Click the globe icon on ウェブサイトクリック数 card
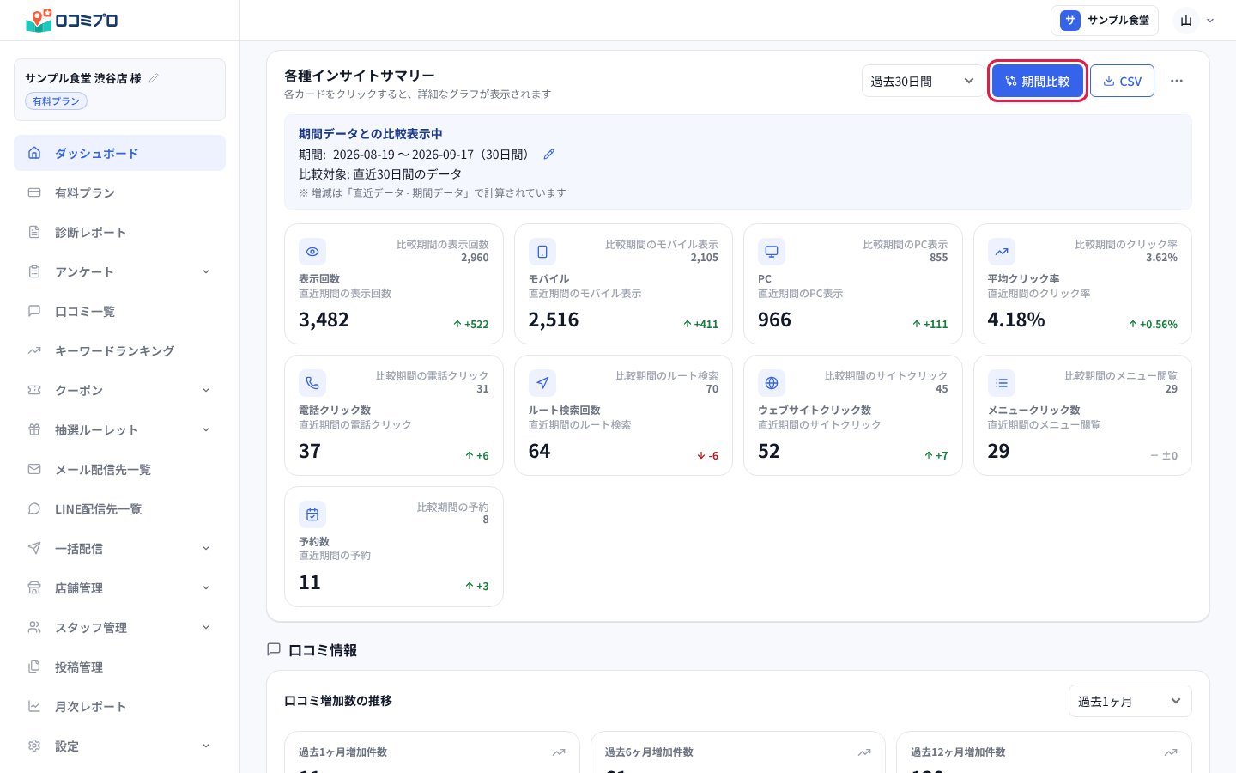Viewport: 1236px width, 773px height. (x=772, y=383)
